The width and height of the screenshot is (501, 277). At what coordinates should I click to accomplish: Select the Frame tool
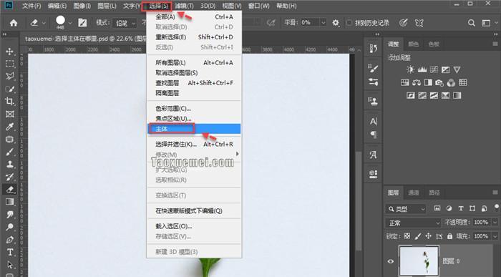[9, 114]
